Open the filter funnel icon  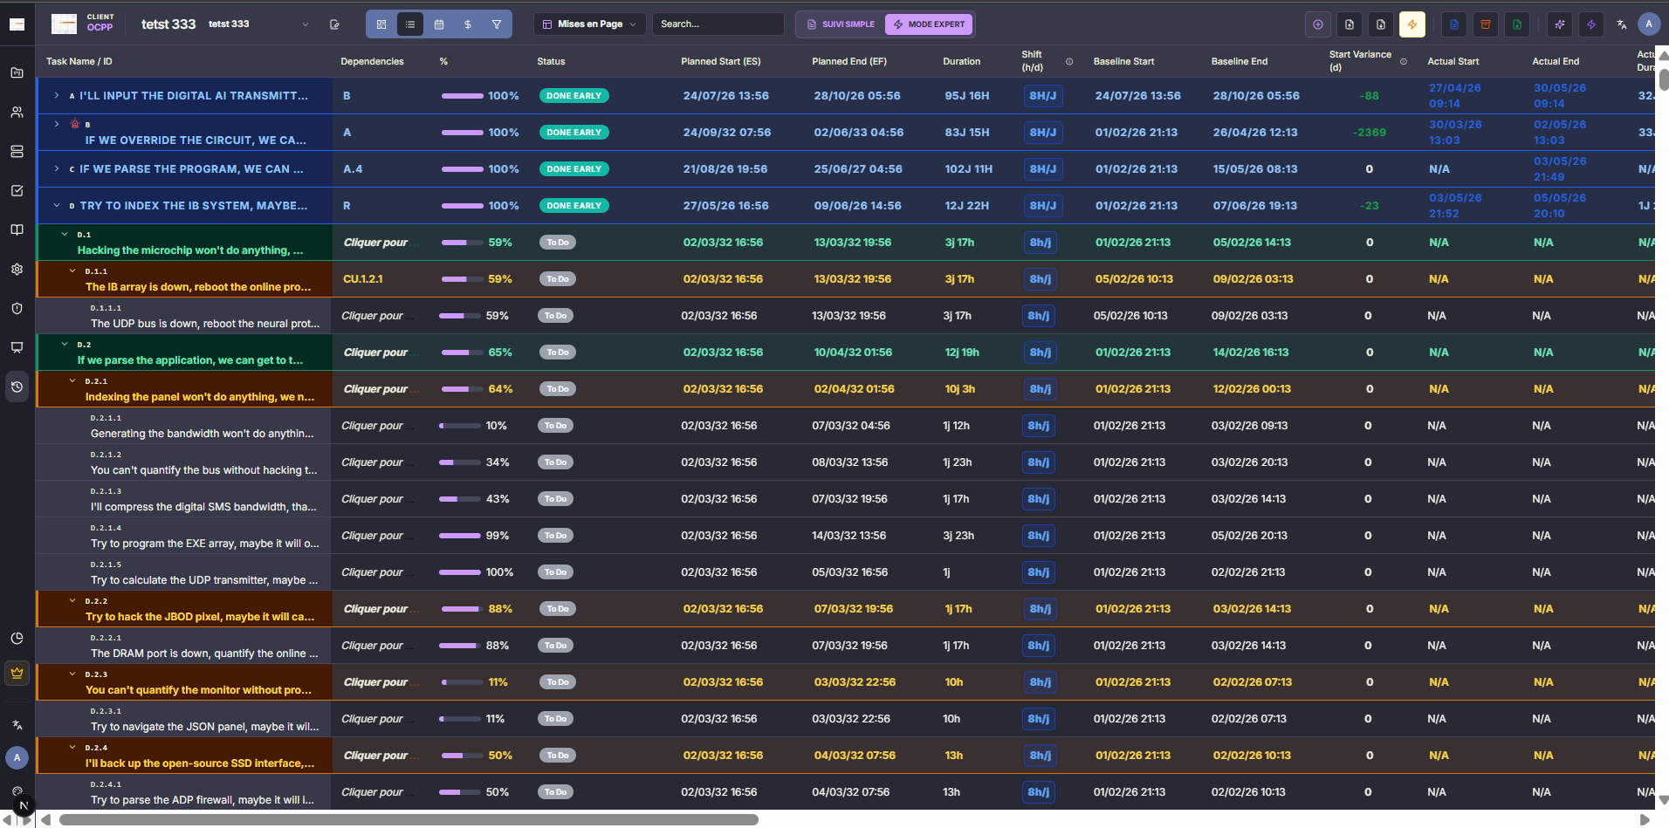tap(497, 24)
